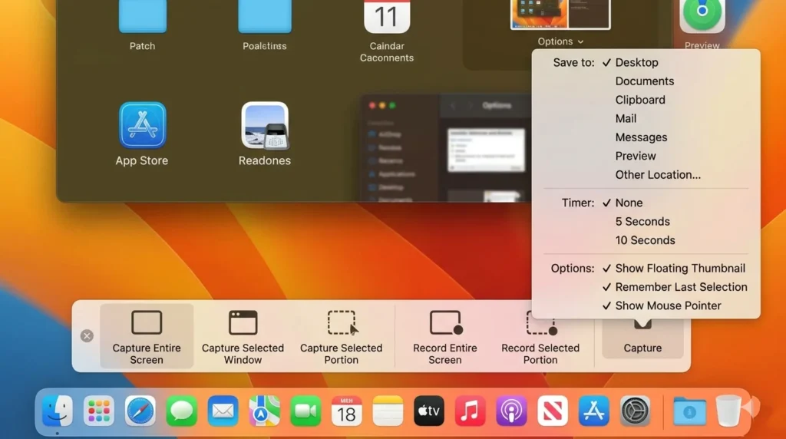Screen dimensions: 786x439
Task: Click the blurred Finder window preview
Action: pos(446,148)
